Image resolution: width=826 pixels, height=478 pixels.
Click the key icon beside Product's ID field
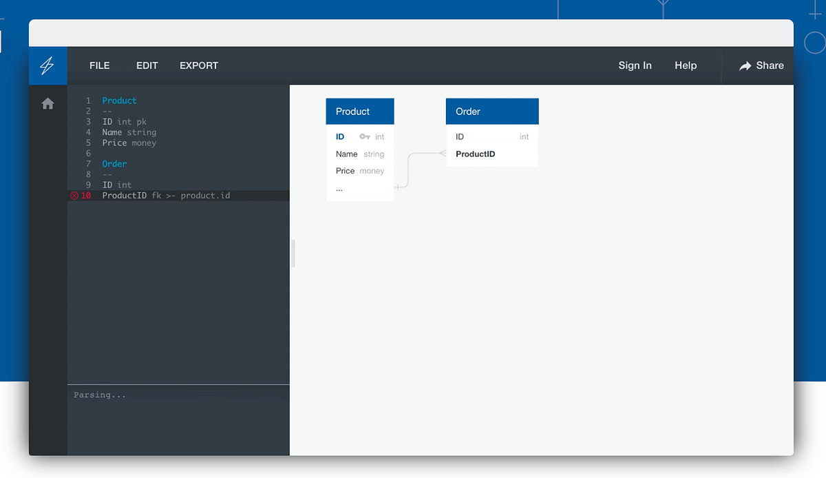click(363, 136)
